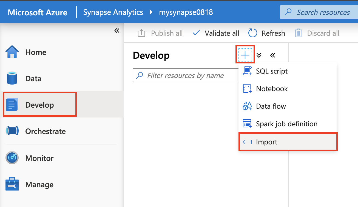Click the mysynapse0818 workspace name

tap(186, 12)
